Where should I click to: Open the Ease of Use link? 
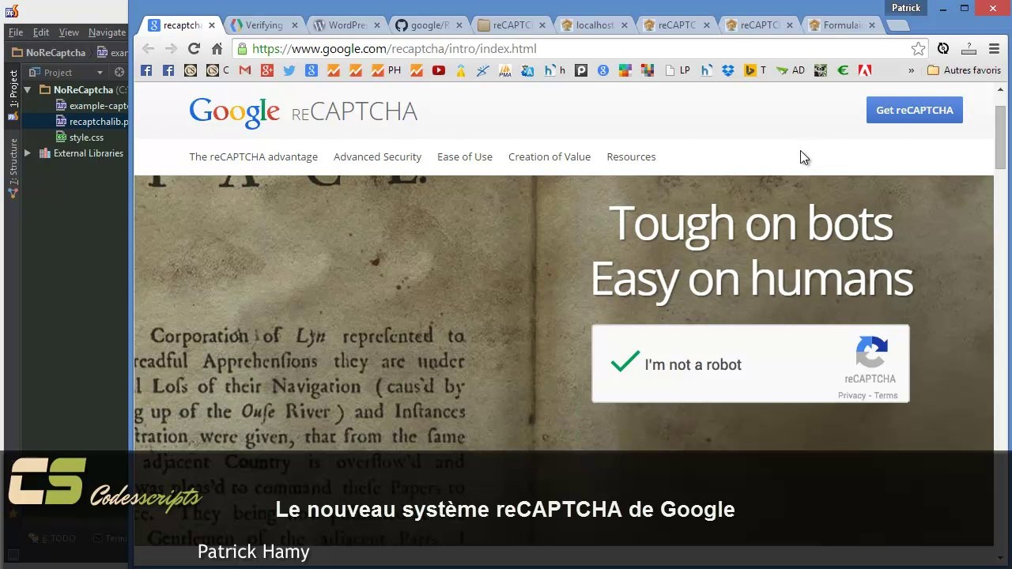(x=465, y=156)
